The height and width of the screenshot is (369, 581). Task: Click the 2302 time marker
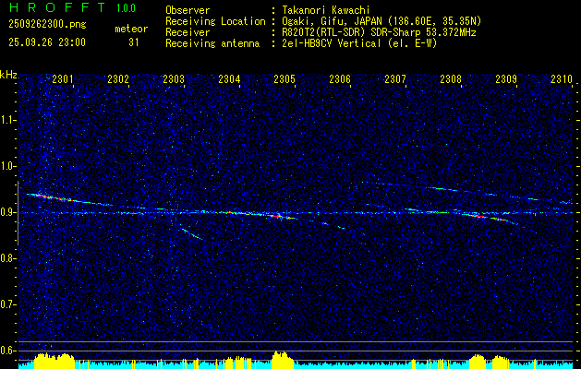(118, 78)
